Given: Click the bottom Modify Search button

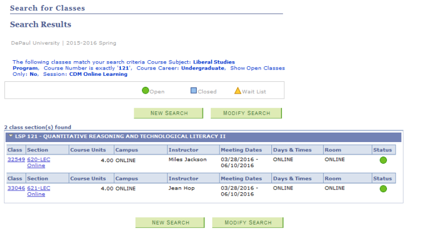Looking at the screenshot, I should [x=247, y=222].
